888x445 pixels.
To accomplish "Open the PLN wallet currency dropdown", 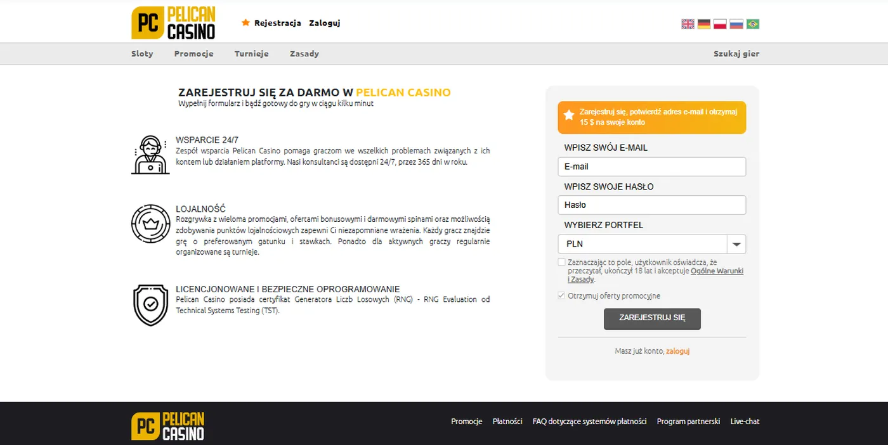I will tap(651, 244).
